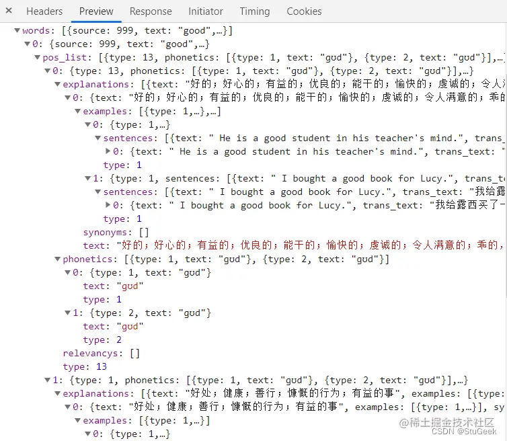Image resolution: width=507 pixels, height=441 pixels.
Task: Collapse phonetics item 1 {type: 2, text: "gʊd"}
Action: pyautogui.click(x=68, y=313)
